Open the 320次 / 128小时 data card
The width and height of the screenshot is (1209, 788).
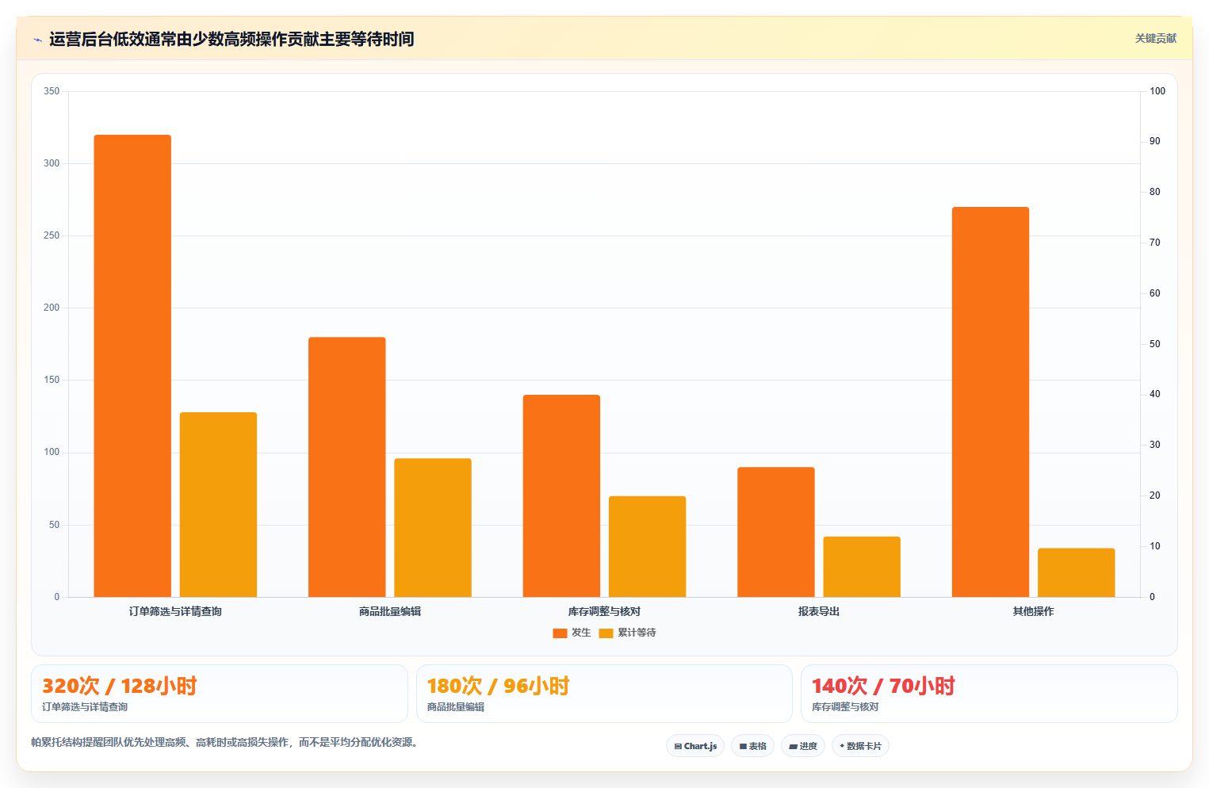[220, 694]
